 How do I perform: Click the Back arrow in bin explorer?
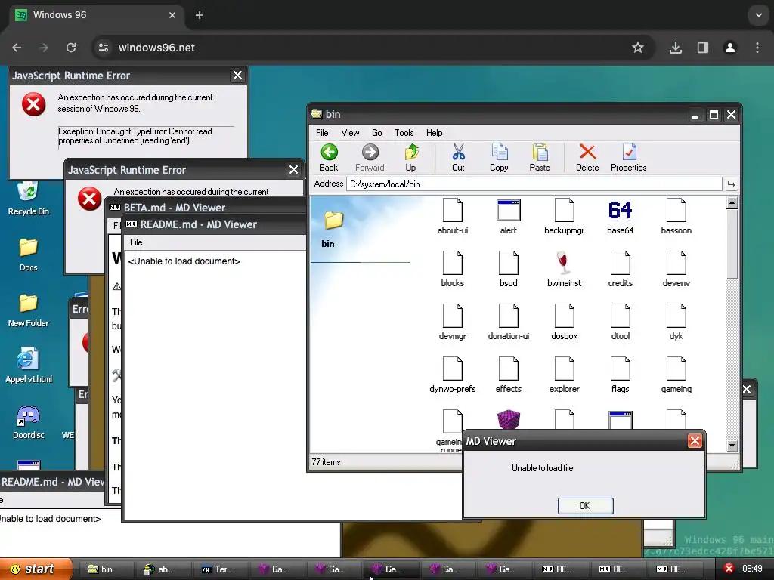pos(329,153)
